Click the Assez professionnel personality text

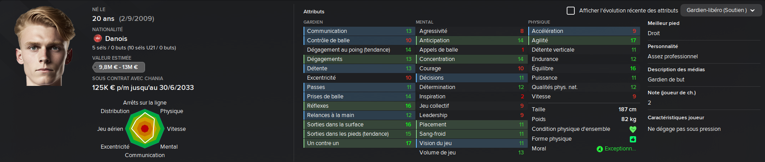(673, 57)
